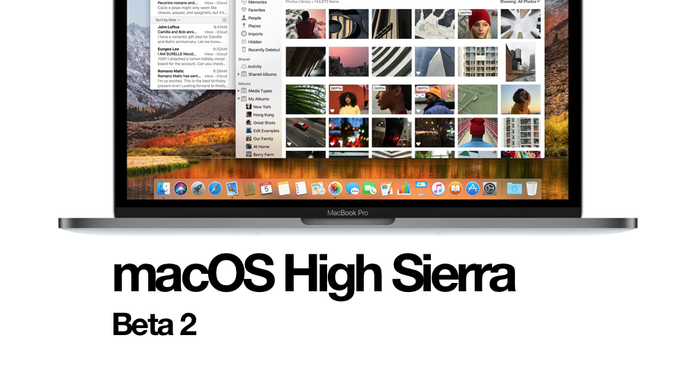Select Imports in Photos sidebar
This screenshot has width=696, height=390.
(252, 34)
